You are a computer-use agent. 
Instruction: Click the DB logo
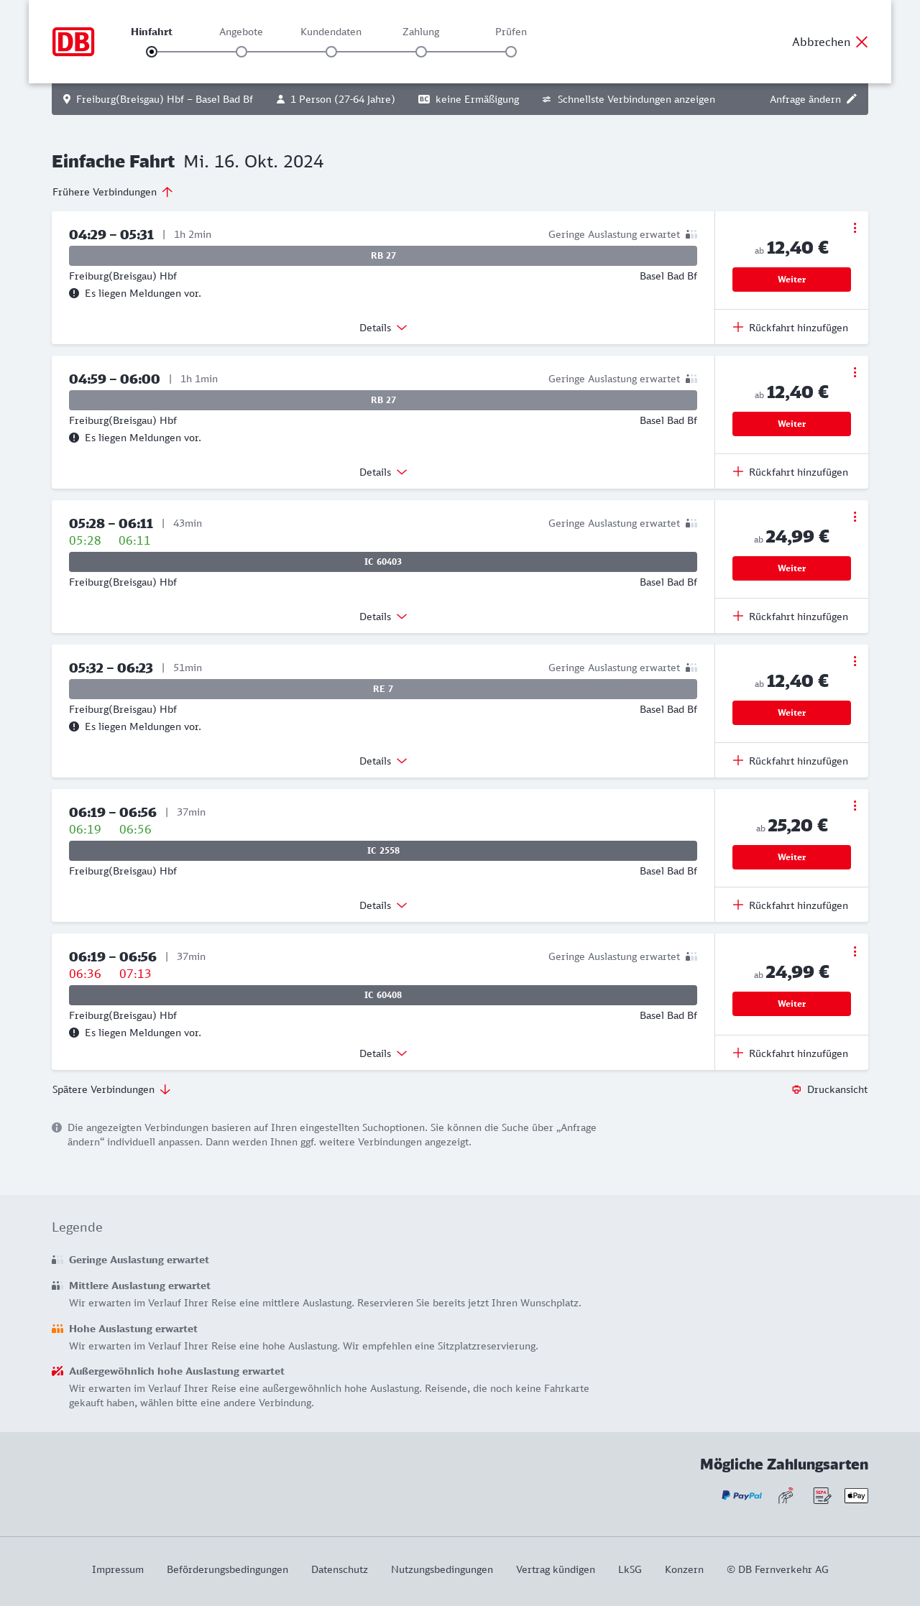tap(73, 42)
